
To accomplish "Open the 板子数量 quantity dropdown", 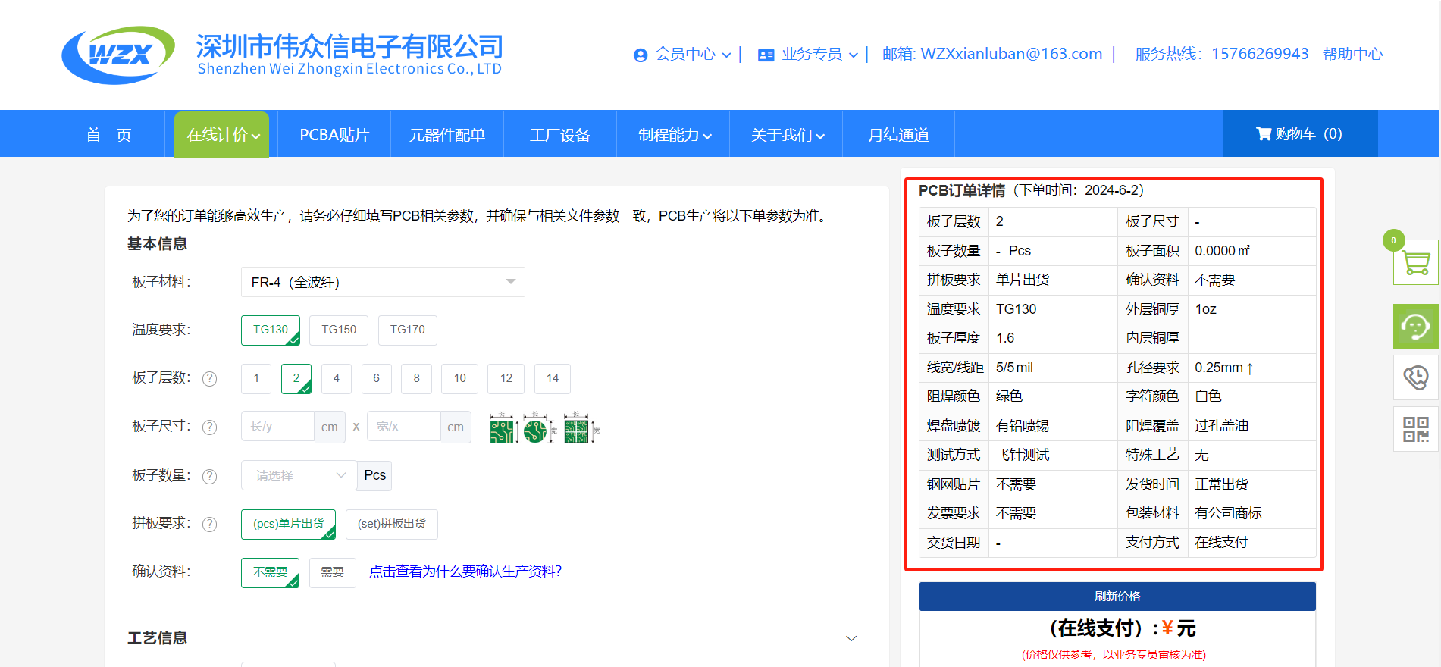I will click(299, 475).
